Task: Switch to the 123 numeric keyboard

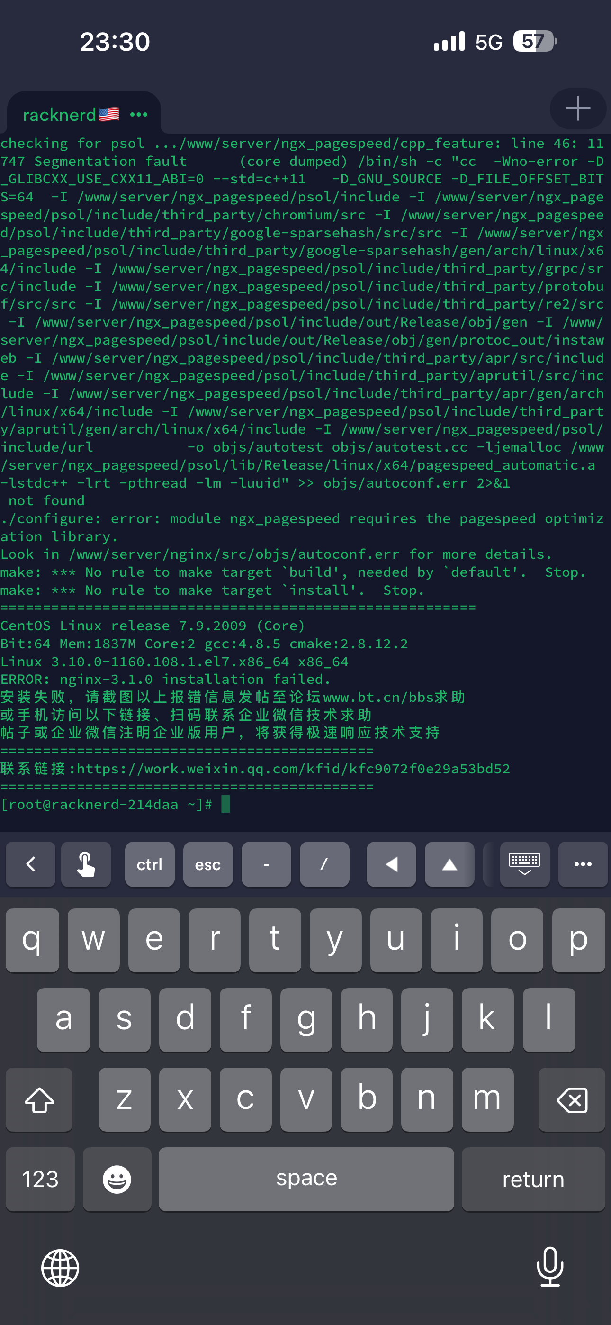Action: coord(40,1179)
